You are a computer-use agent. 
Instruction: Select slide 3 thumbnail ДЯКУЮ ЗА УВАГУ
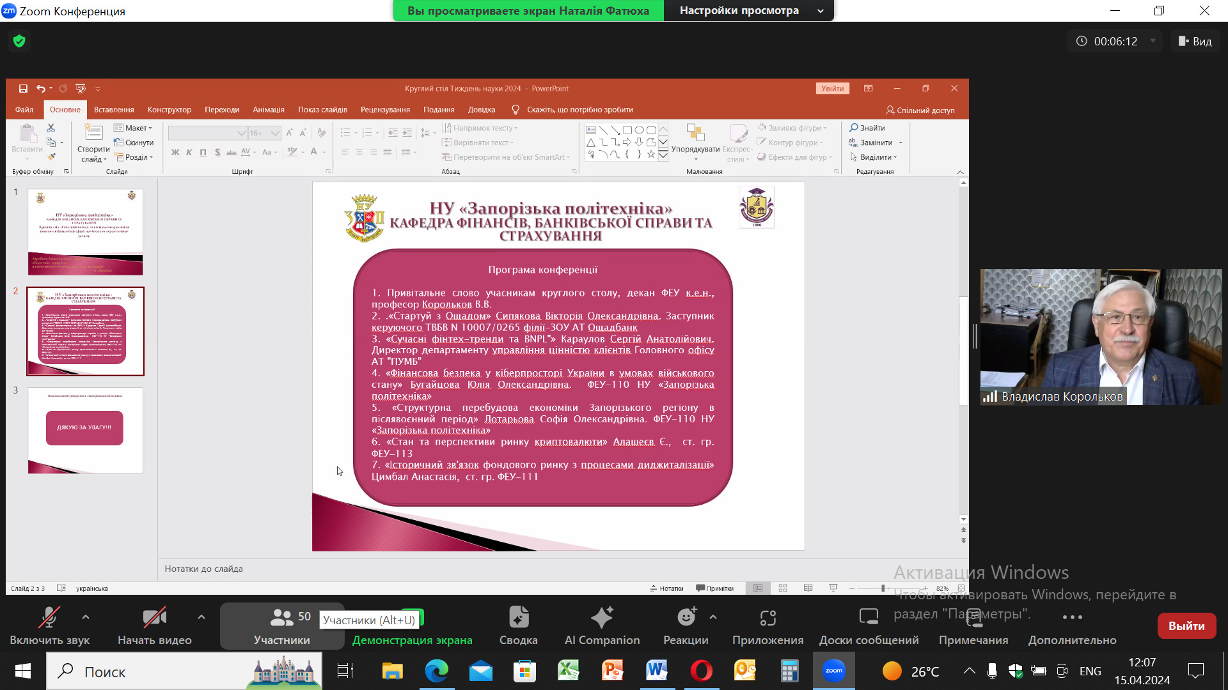pyautogui.click(x=85, y=430)
